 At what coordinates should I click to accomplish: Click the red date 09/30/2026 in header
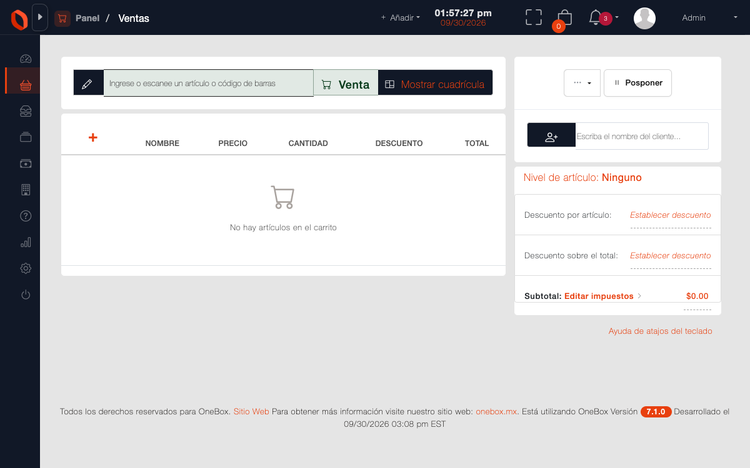point(463,23)
